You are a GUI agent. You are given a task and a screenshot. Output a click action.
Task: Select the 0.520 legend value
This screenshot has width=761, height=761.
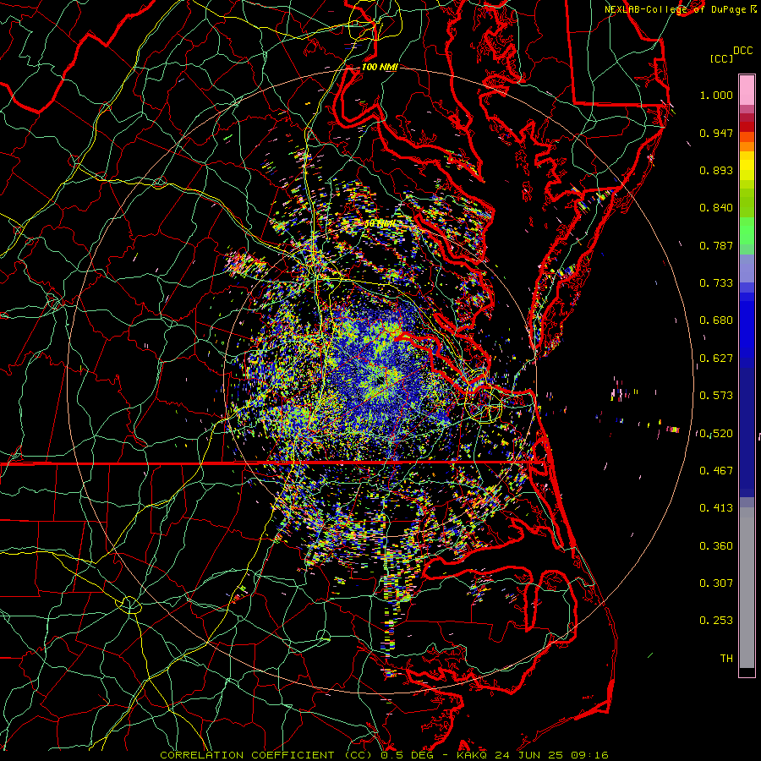[x=716, y=434]
